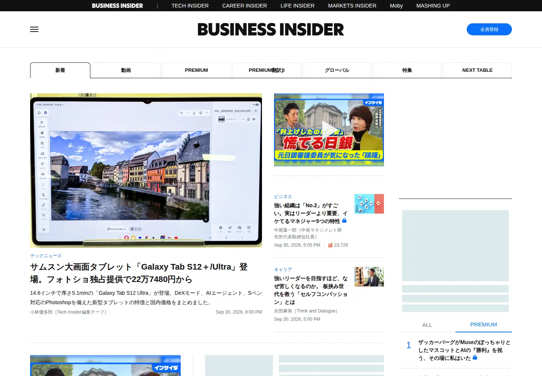Open the Galaxy Tab S12+/Ultra headline
542x376 pixels.
click(x=139, y=273)
